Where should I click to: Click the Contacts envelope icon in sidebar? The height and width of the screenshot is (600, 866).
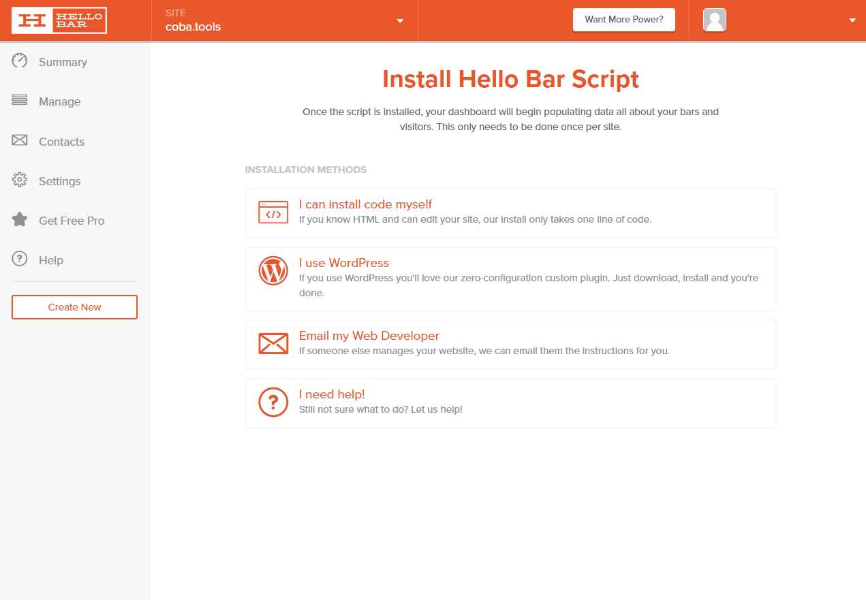(x=20, y=140)
